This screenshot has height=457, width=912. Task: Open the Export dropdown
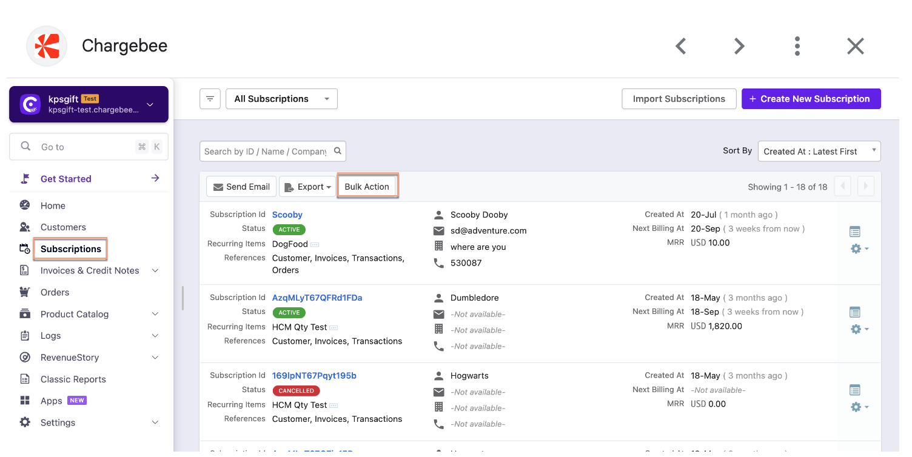click(308, 187)
